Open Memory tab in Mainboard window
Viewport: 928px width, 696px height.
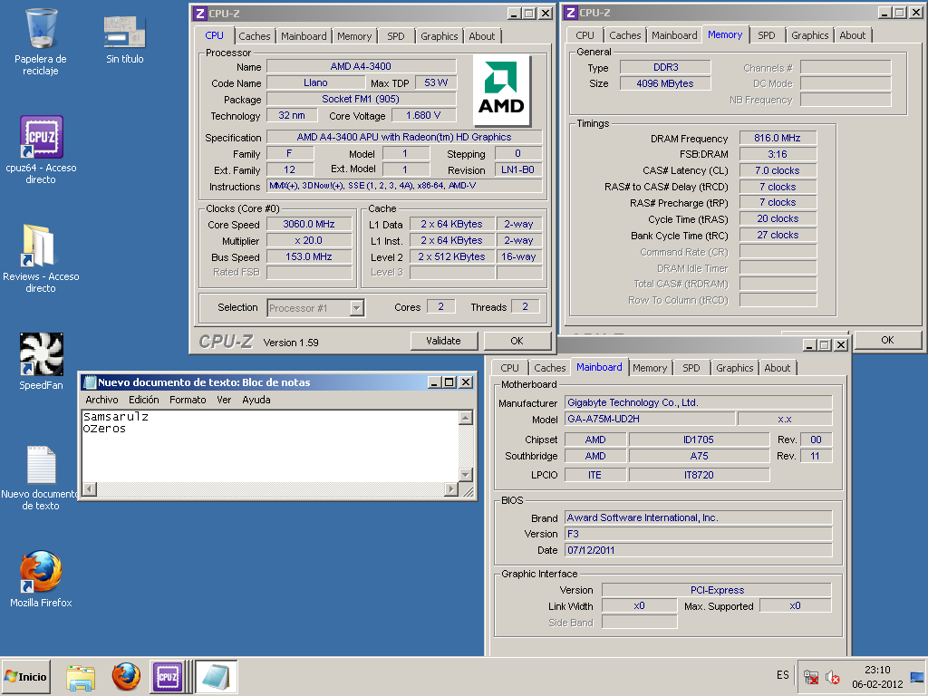[x=649, y=368]
